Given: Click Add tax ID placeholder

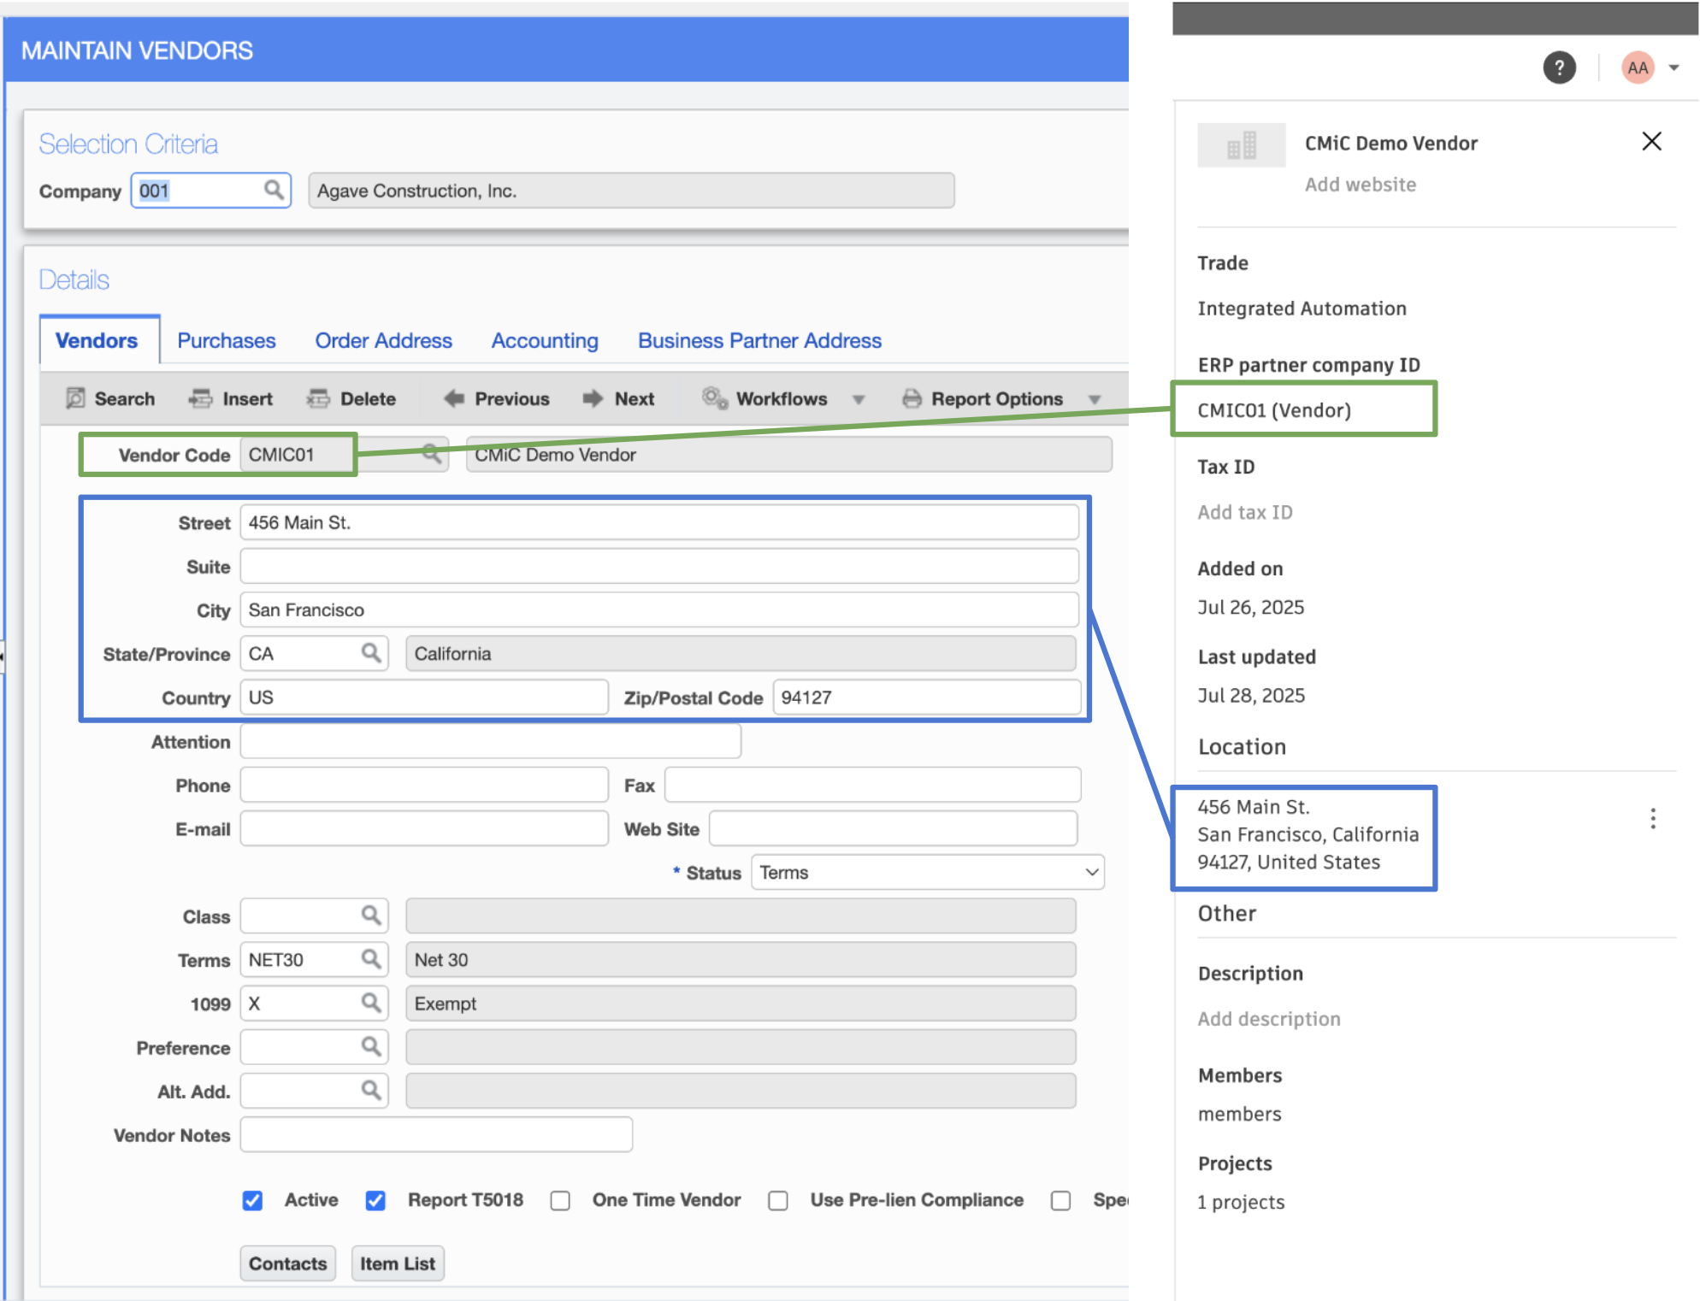Looking at the screenshot, I should pos(1244,512).
